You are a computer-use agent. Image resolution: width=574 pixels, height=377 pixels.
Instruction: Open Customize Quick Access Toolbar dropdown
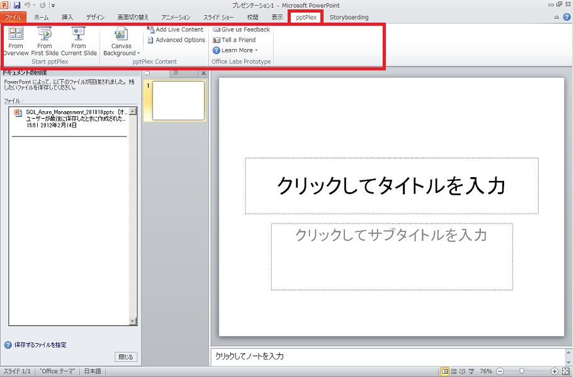tap(53, 6)
